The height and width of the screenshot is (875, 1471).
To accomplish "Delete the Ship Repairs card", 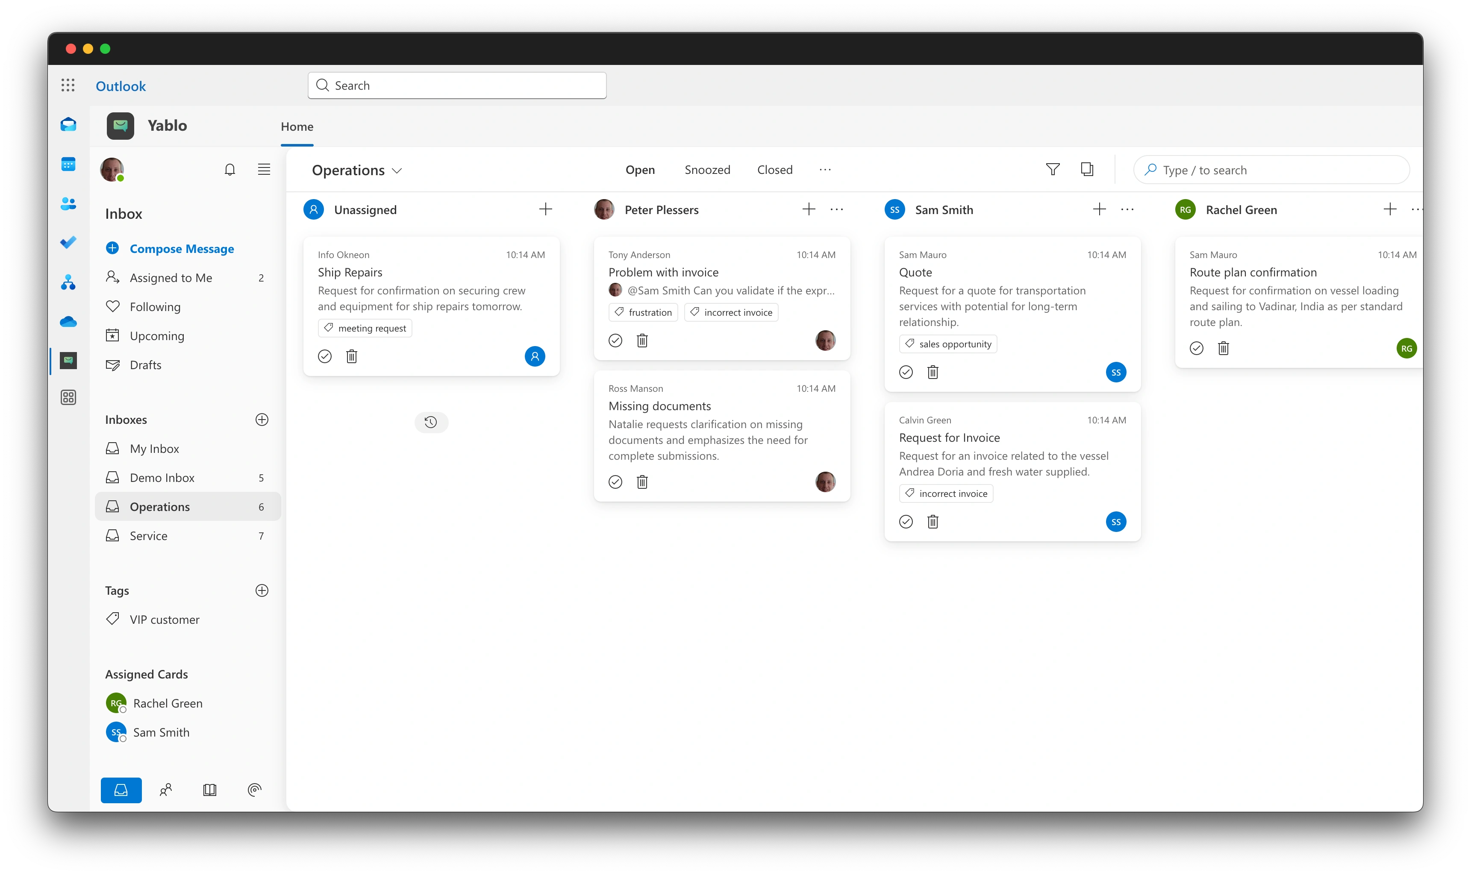I will [352, 356].
